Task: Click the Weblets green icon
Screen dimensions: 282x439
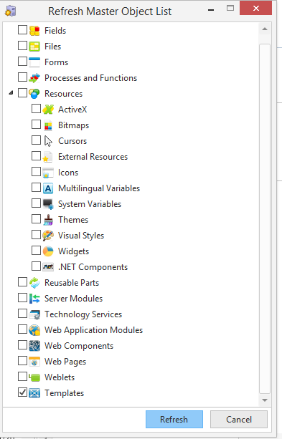Action: pos(34,377)
